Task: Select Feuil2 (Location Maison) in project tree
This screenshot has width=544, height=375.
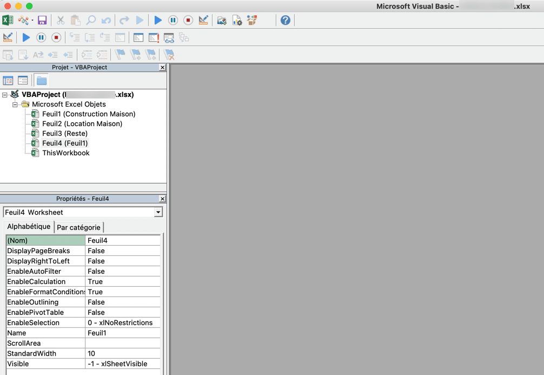Action: (82, 123)
